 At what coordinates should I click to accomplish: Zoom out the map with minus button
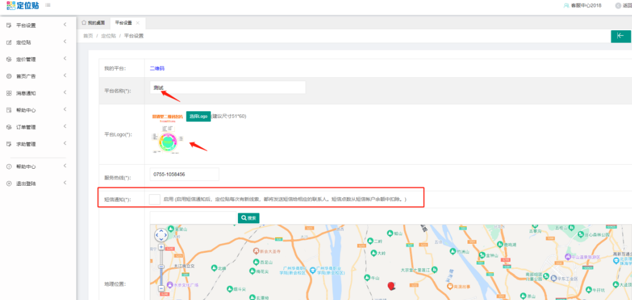click(162, 289)
